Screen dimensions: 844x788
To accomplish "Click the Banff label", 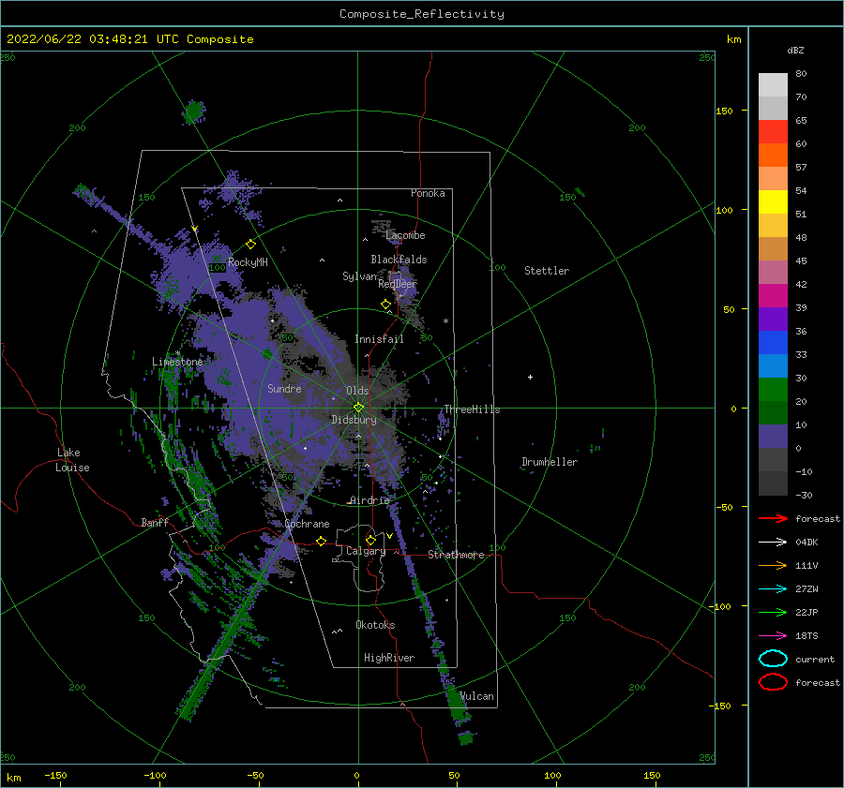I will click(x=155, y=522).
